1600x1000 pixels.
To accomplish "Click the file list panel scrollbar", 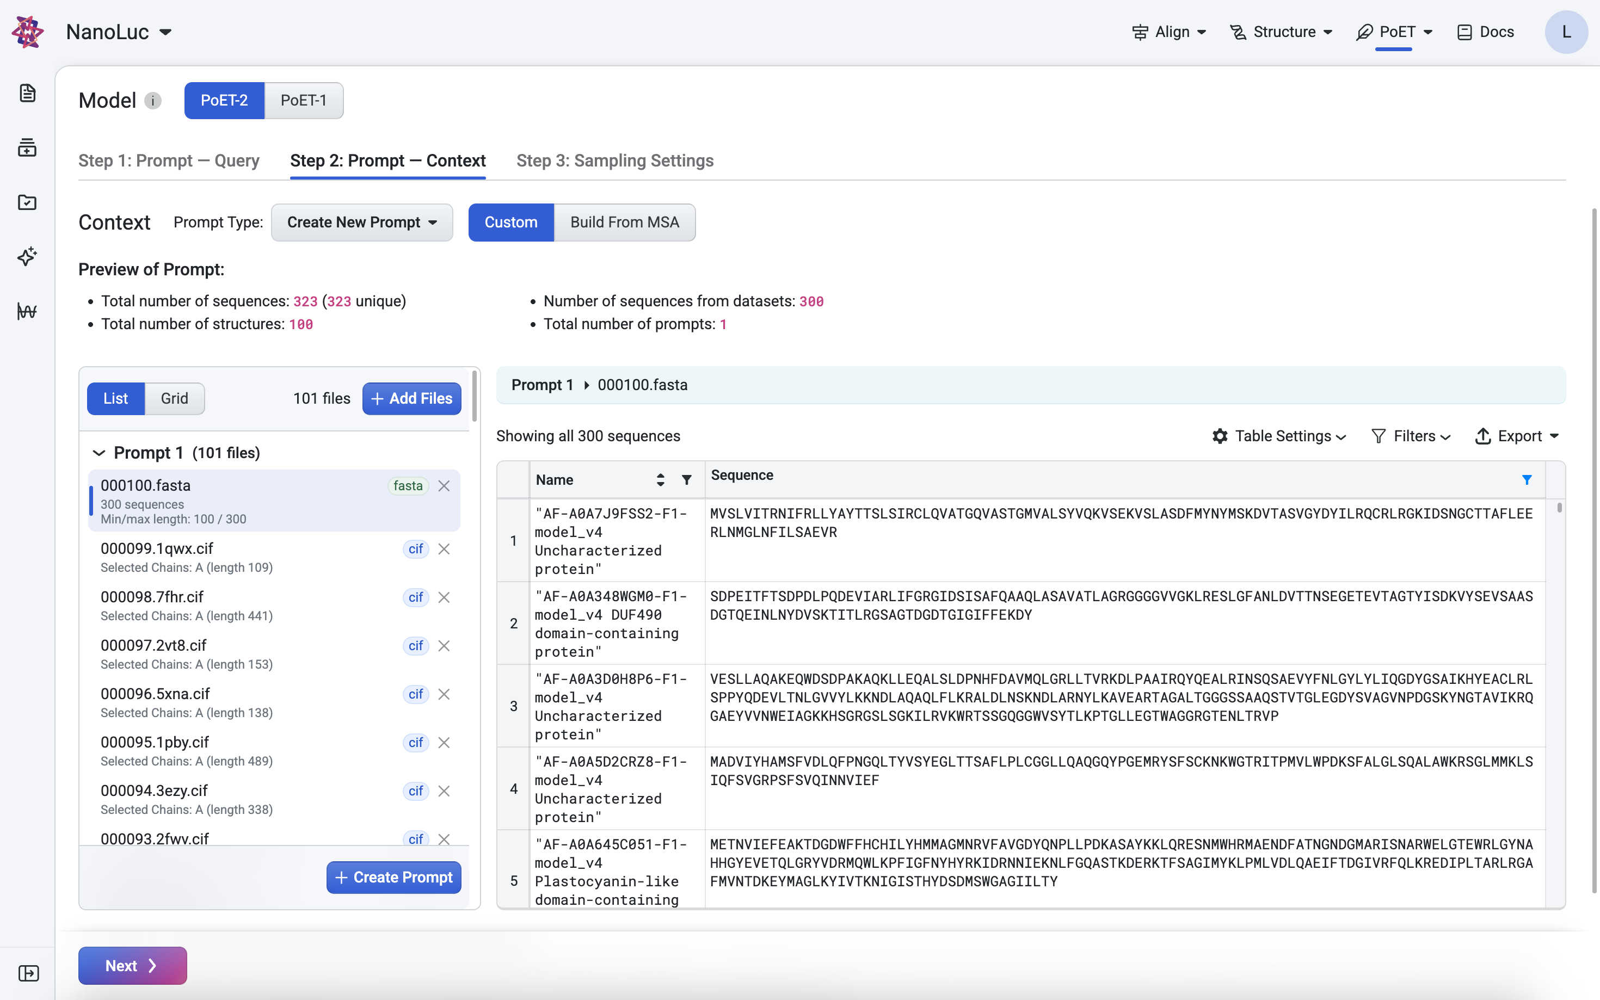I will click(474, 396).
